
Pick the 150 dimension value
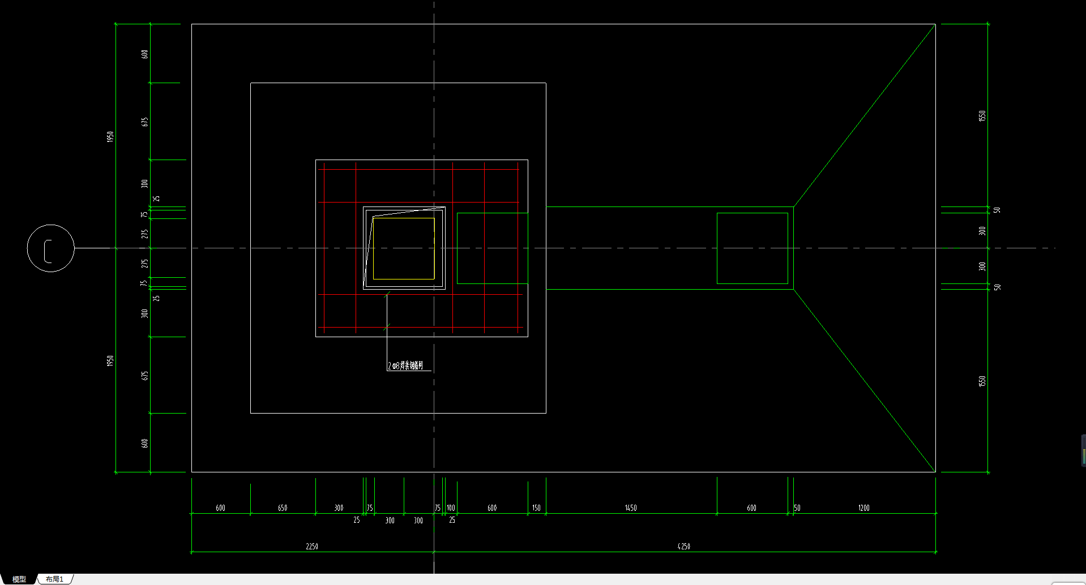(536, 507)
